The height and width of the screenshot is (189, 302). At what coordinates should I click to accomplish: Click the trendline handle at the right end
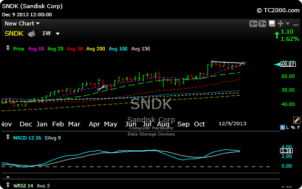tap(244, 63)
